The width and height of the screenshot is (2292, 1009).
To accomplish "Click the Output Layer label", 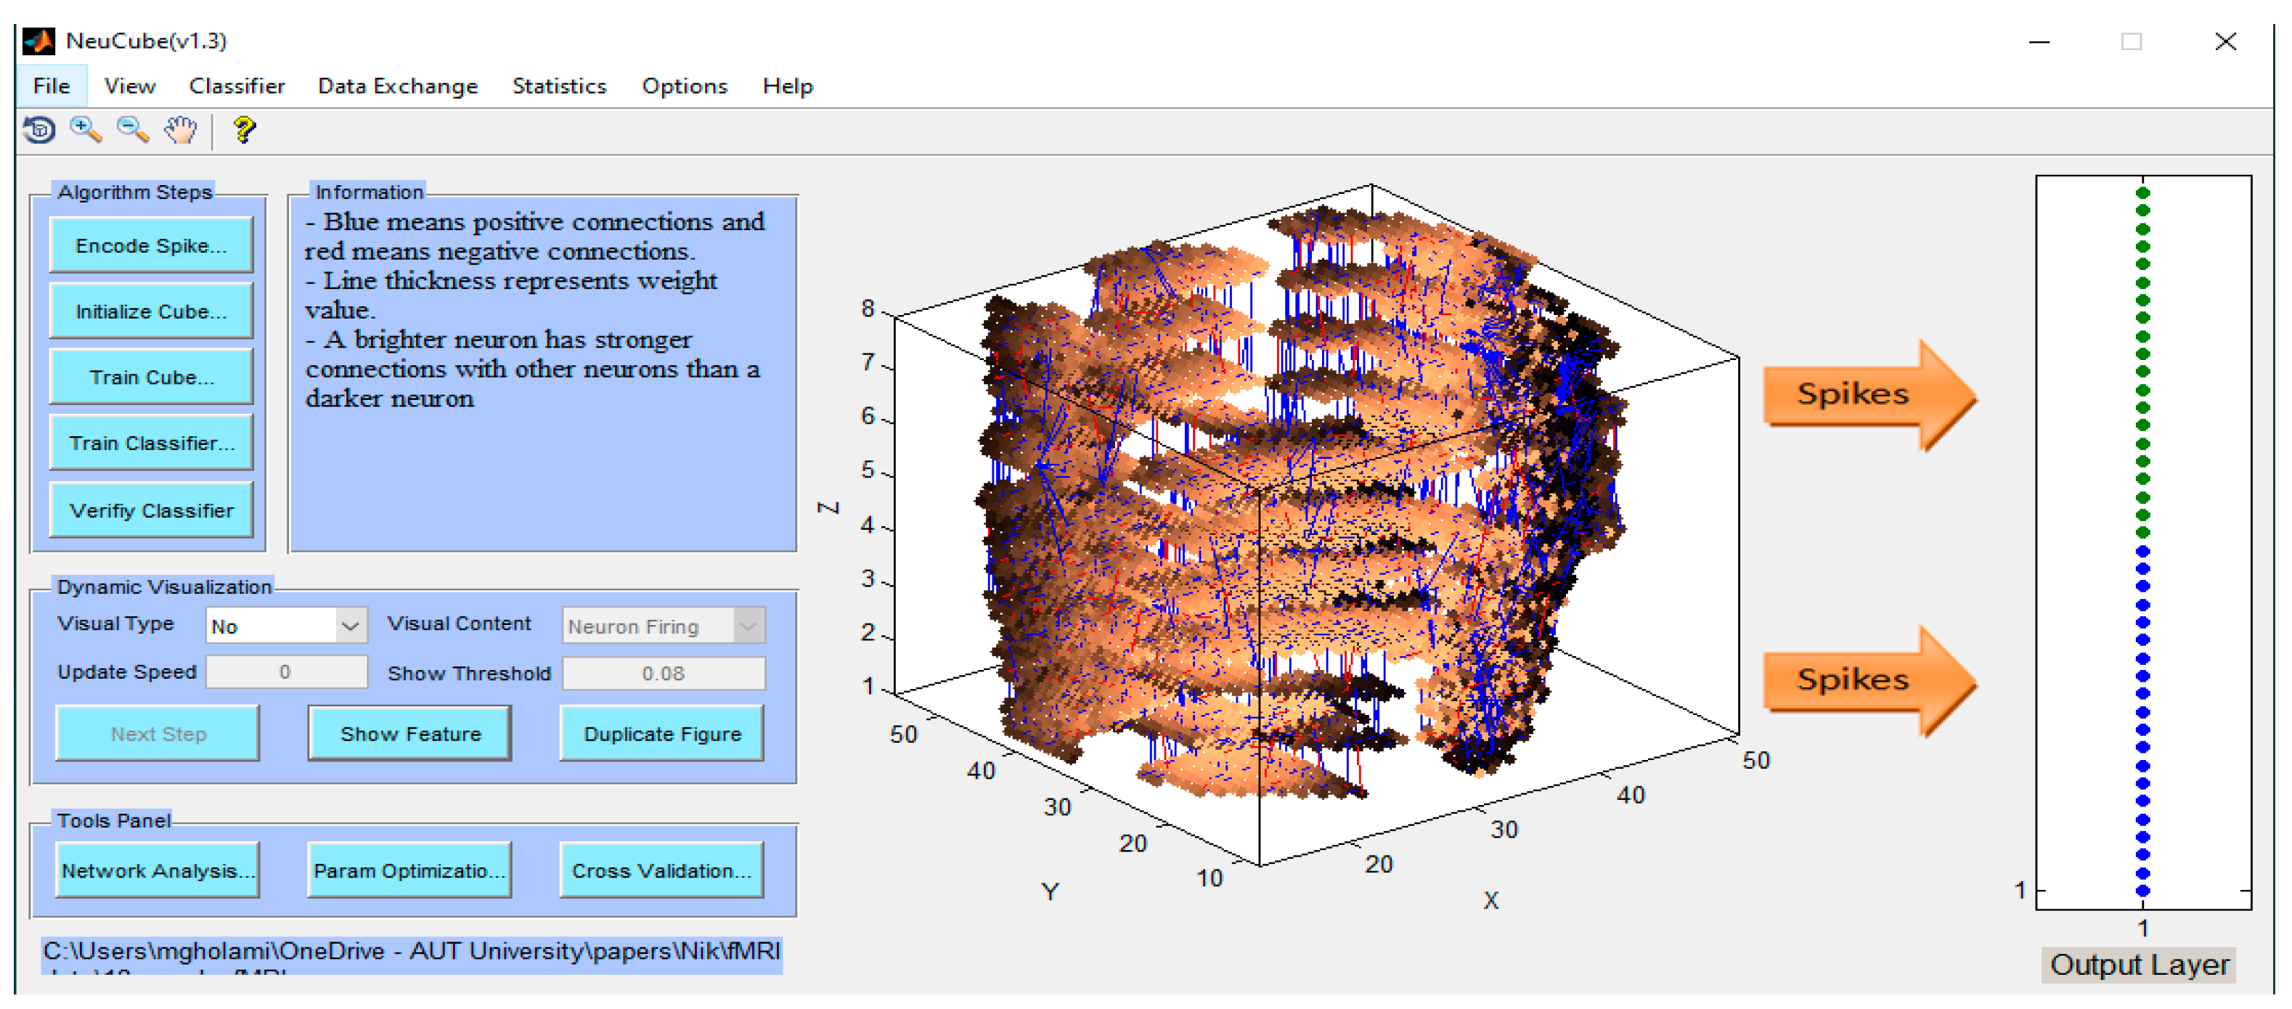I will tap(2139, 965).
